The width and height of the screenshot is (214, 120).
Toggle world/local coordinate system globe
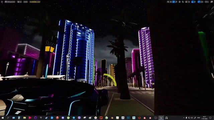pyautogui.click(x=180, y=2)
